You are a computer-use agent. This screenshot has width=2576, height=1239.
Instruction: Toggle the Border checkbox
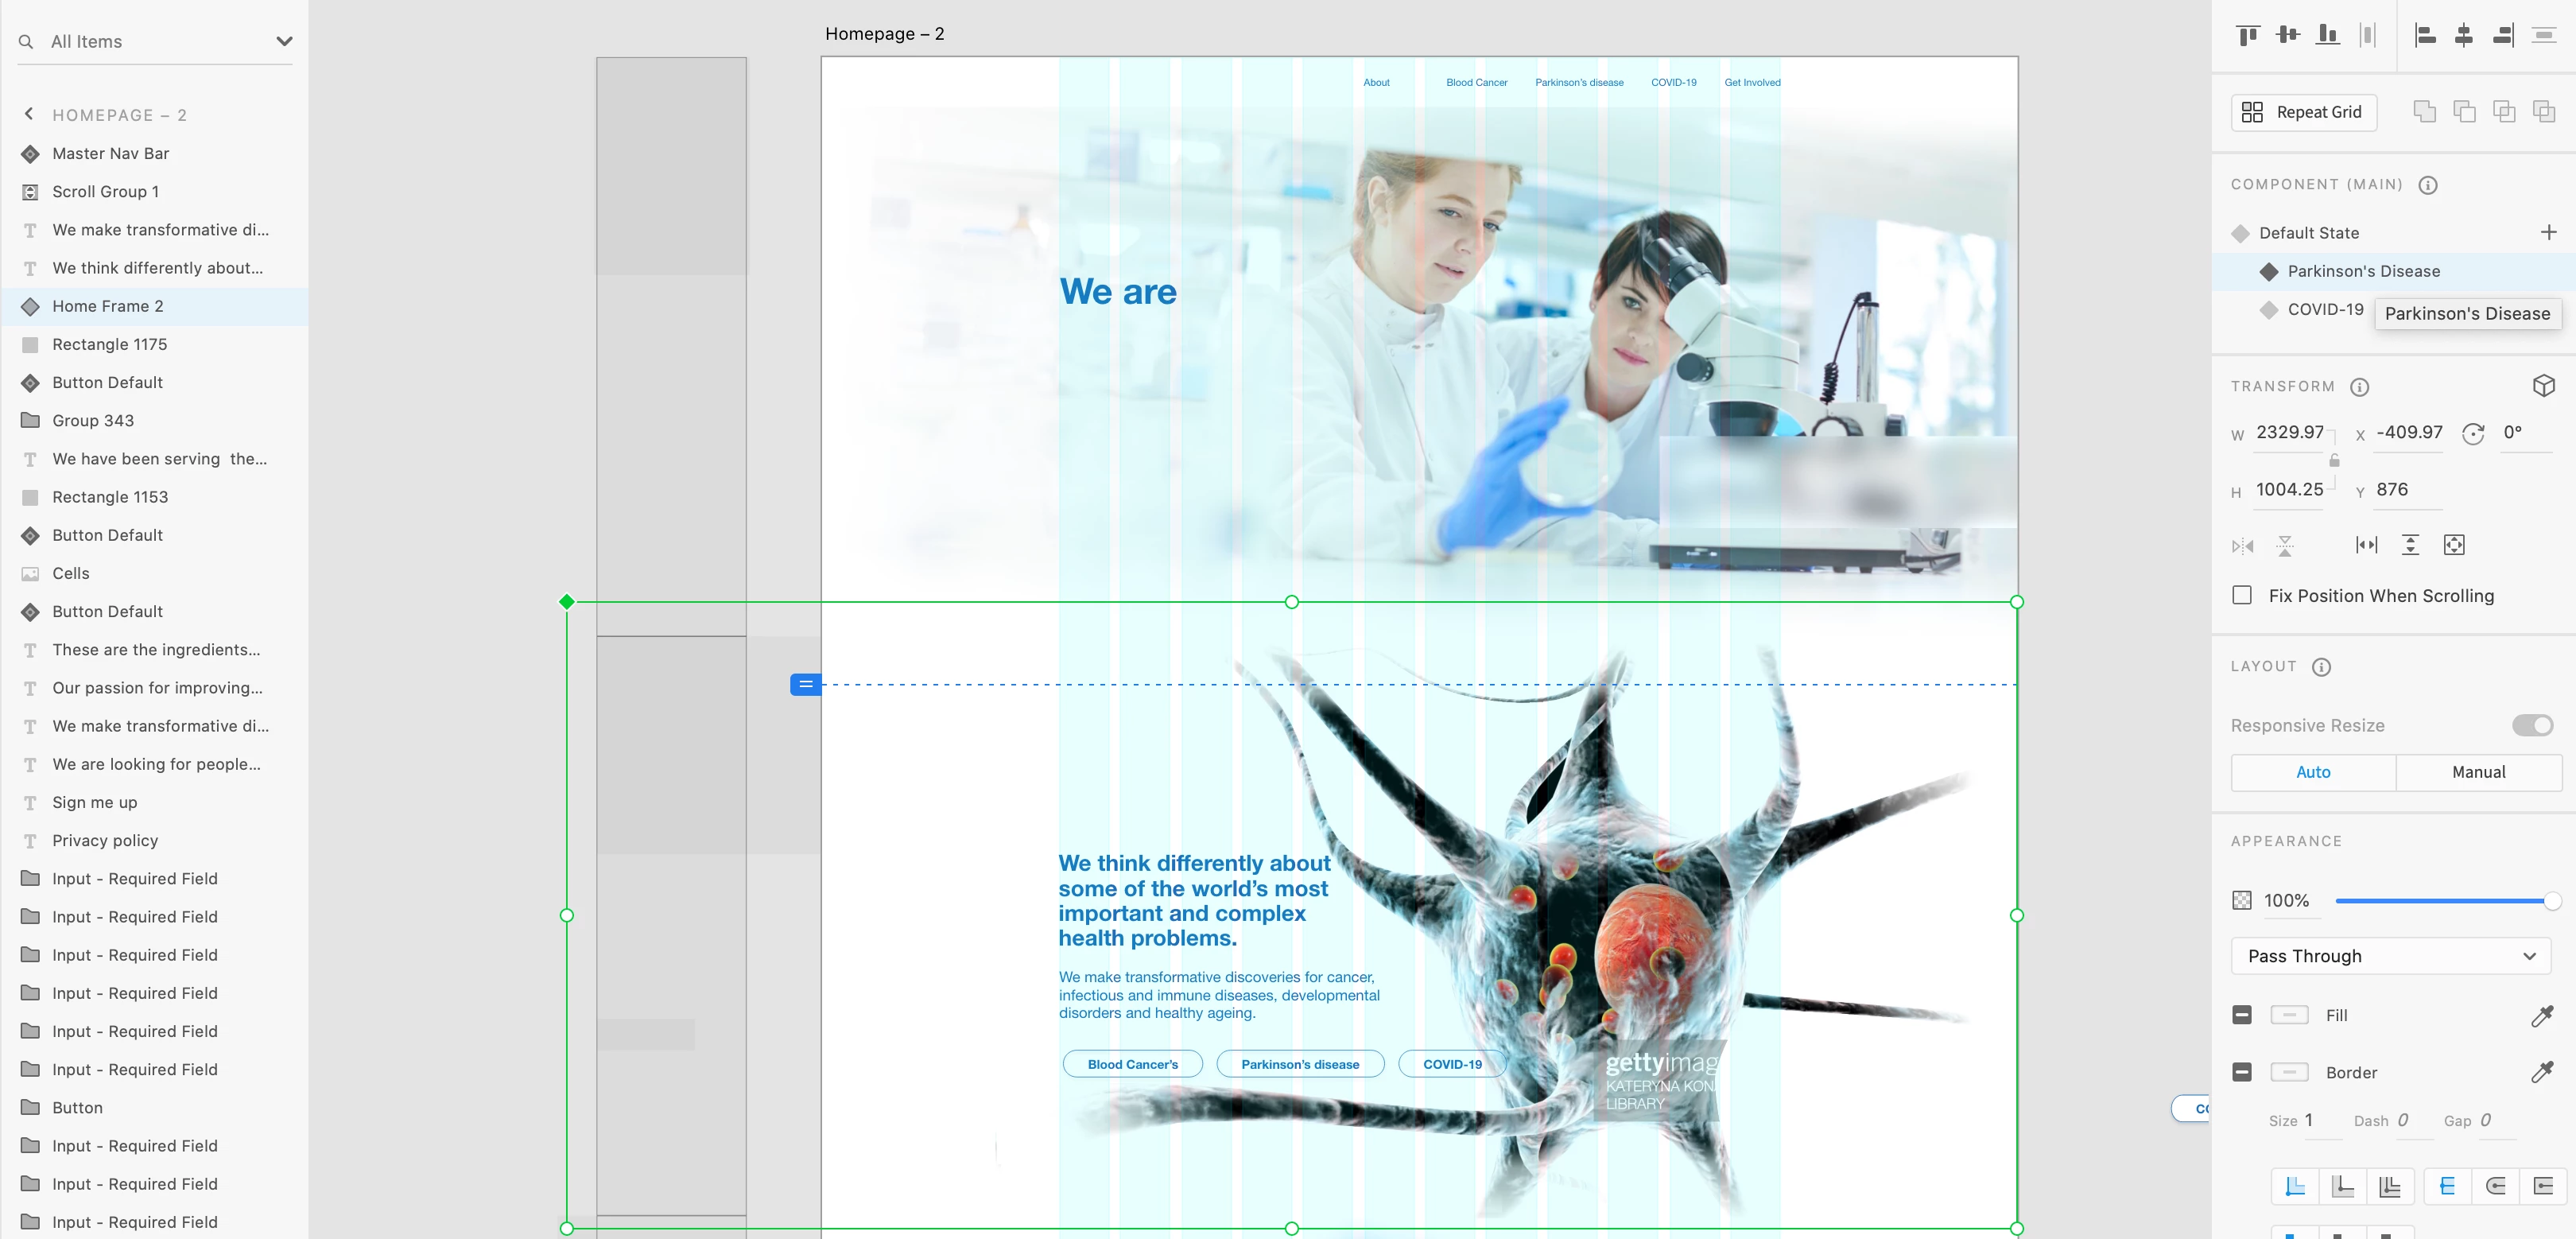(x=2242, y=1073)
